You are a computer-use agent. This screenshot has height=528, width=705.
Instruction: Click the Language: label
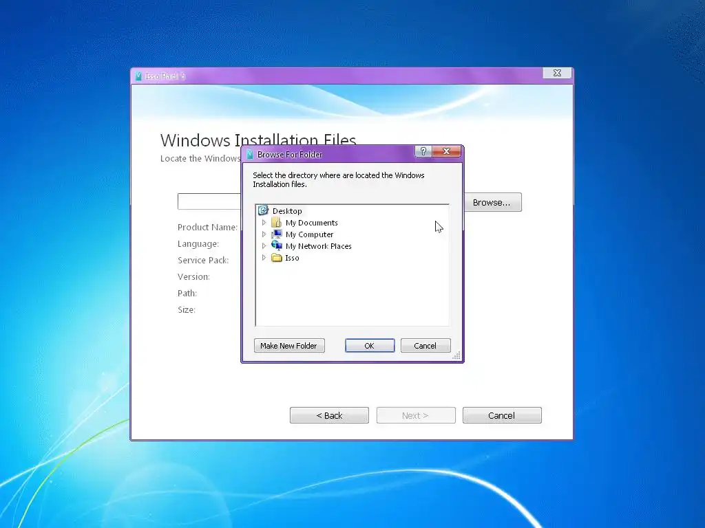[198, 244]
